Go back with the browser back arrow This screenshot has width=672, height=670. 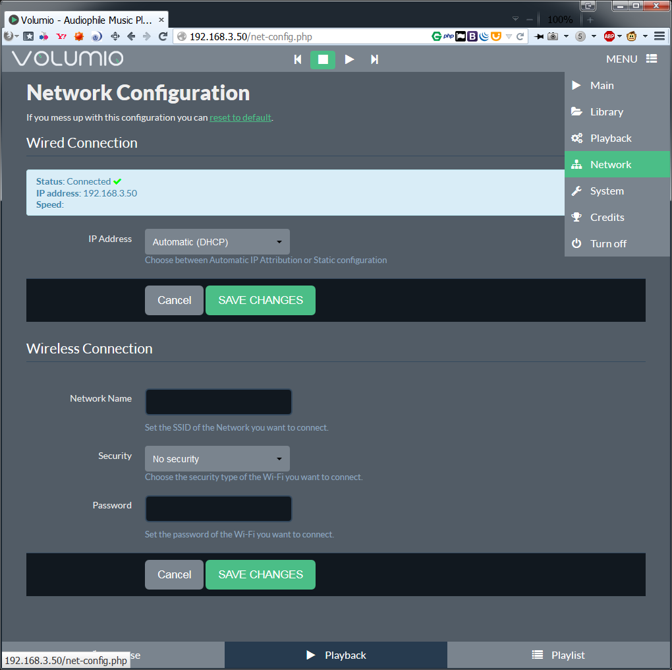tap(131, 36)
